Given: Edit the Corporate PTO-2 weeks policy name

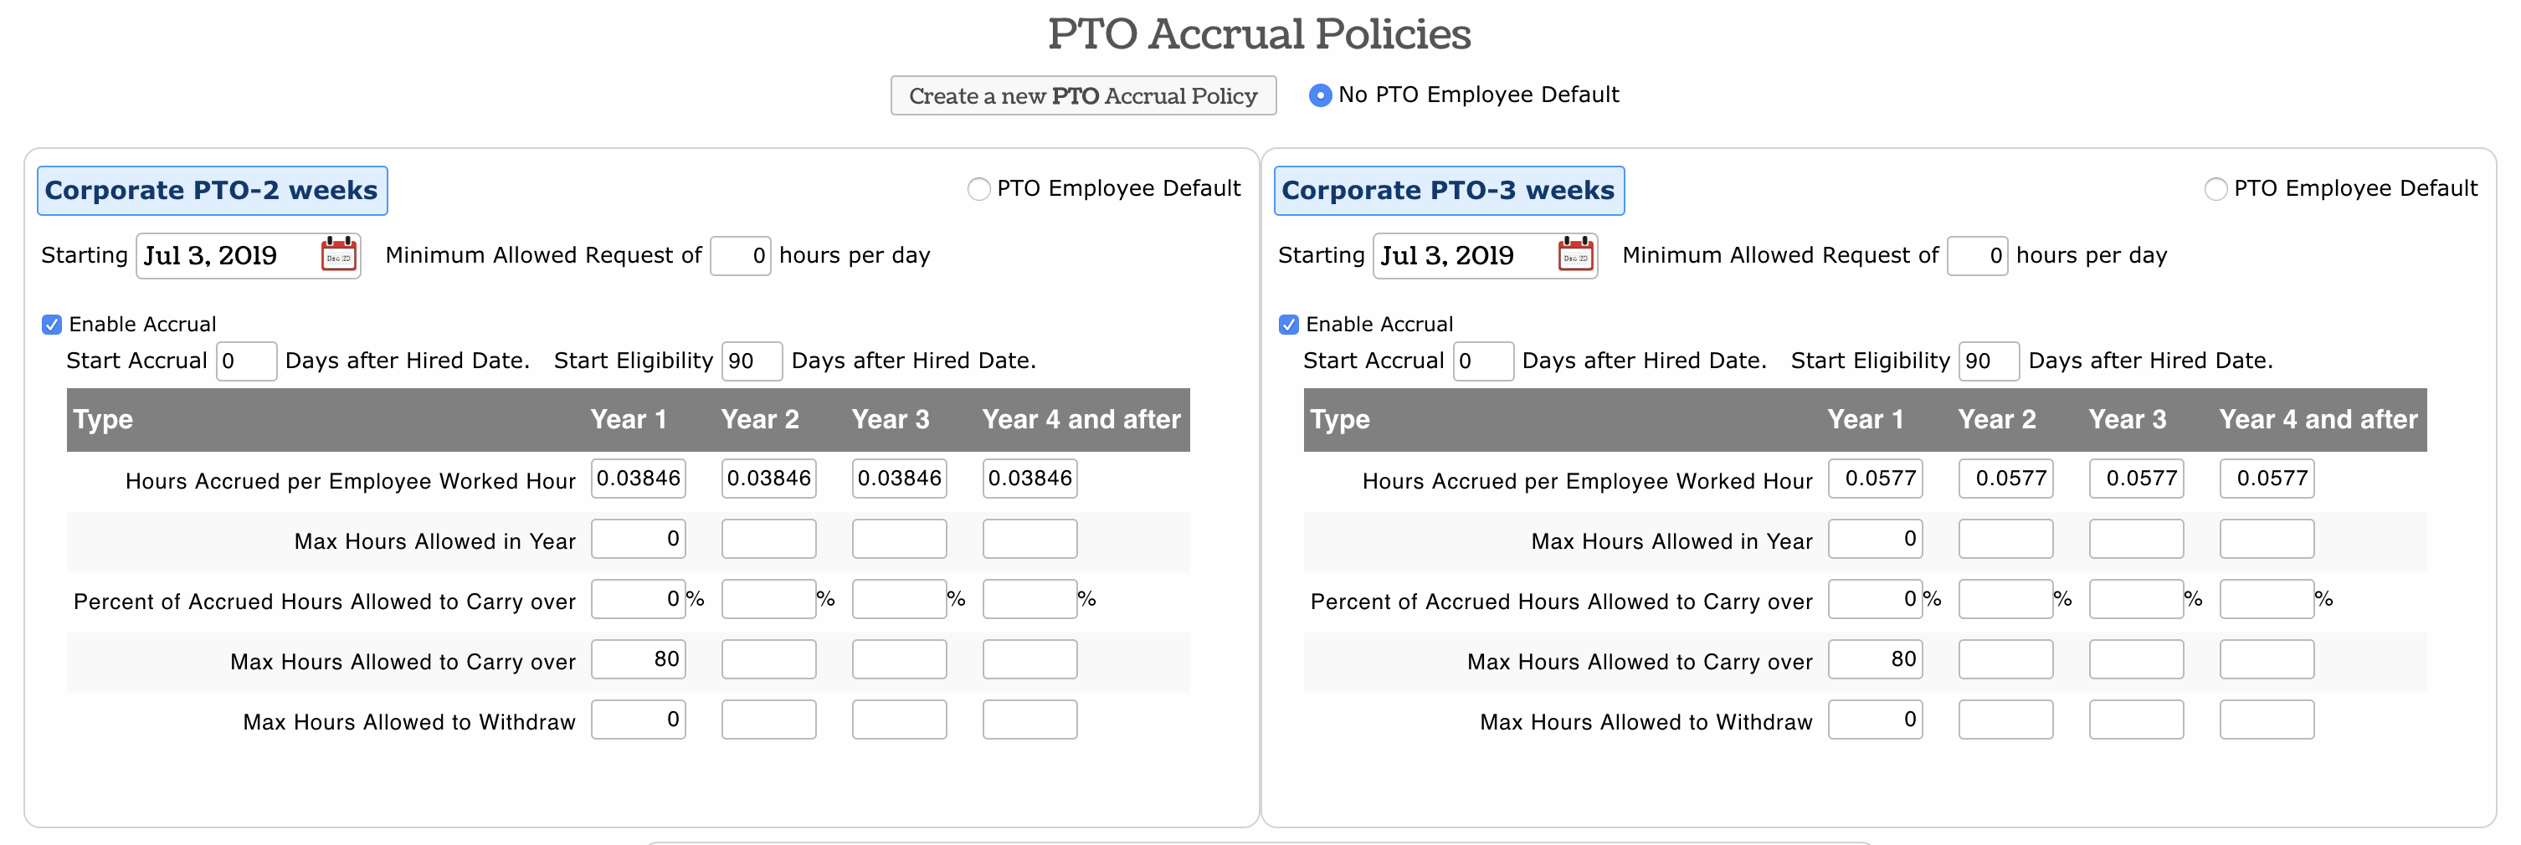Looking at the screenshot, I should point(213,191).
